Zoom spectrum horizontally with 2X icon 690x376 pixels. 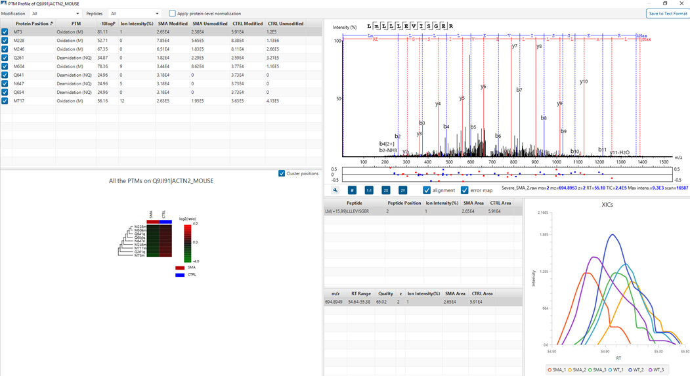tap(385, 190)
